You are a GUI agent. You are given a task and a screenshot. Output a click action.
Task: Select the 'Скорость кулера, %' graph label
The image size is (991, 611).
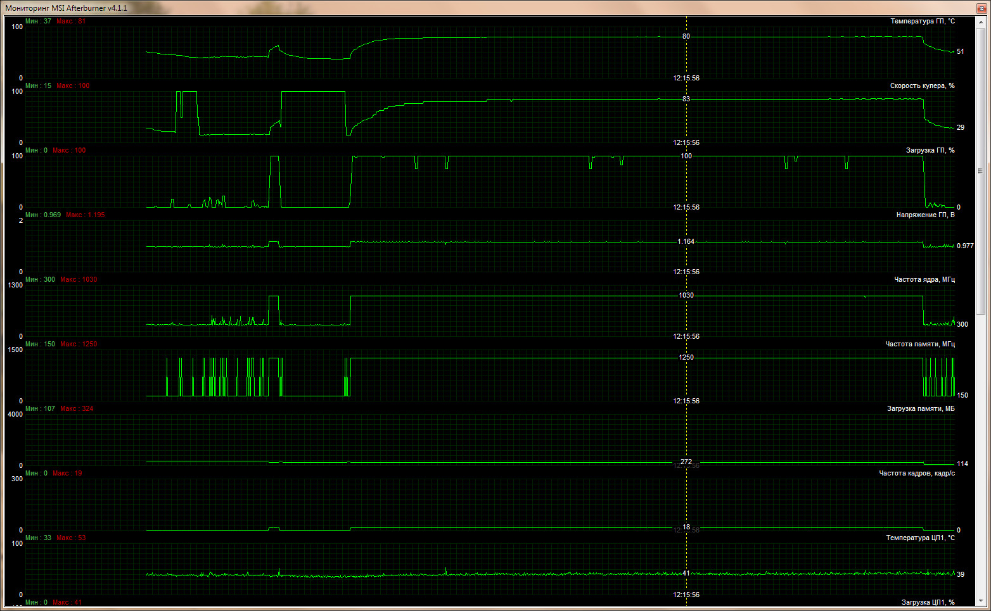923,86
